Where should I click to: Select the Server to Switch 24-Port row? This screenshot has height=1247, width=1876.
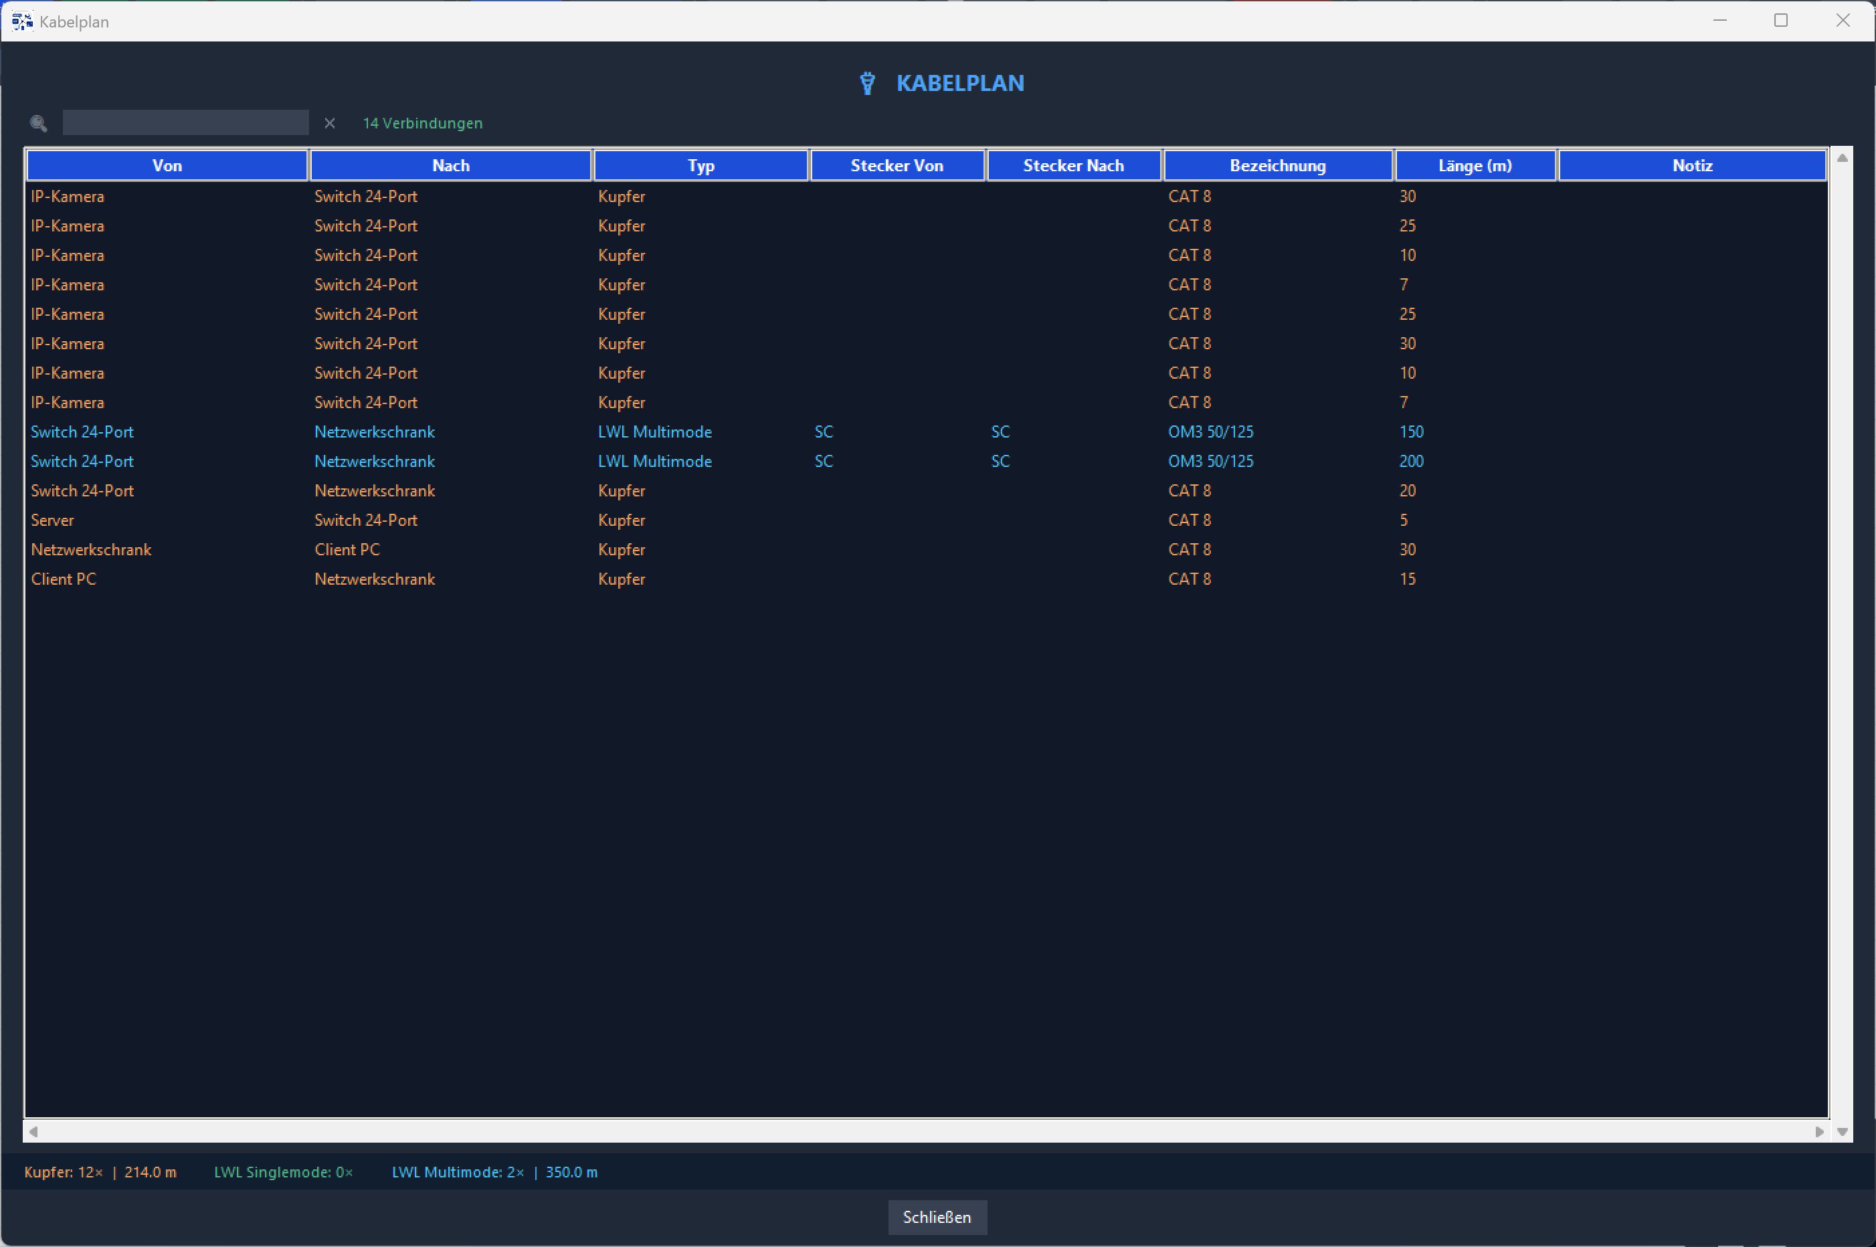[927, 520]
